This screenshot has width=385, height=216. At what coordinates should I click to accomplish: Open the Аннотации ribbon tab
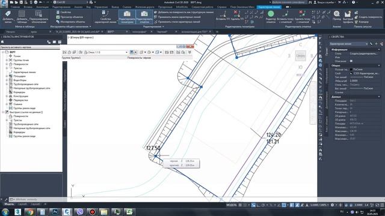42,7
